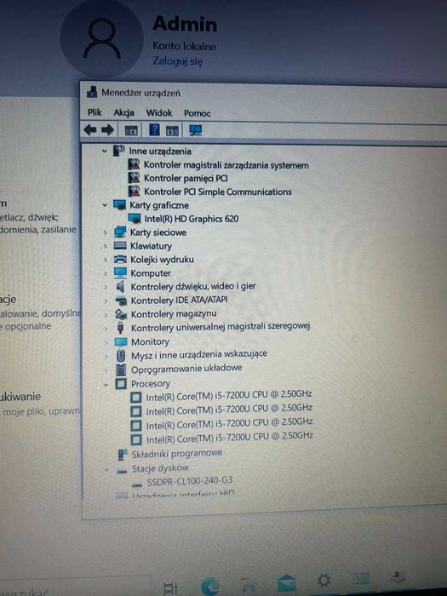Click the Back arrow in Device Manager toolbar
This screenshot has height=596, width=447.
90,130
